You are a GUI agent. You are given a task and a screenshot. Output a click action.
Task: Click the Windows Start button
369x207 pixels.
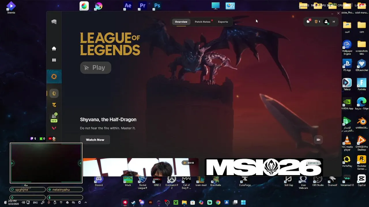pos(243,202)
